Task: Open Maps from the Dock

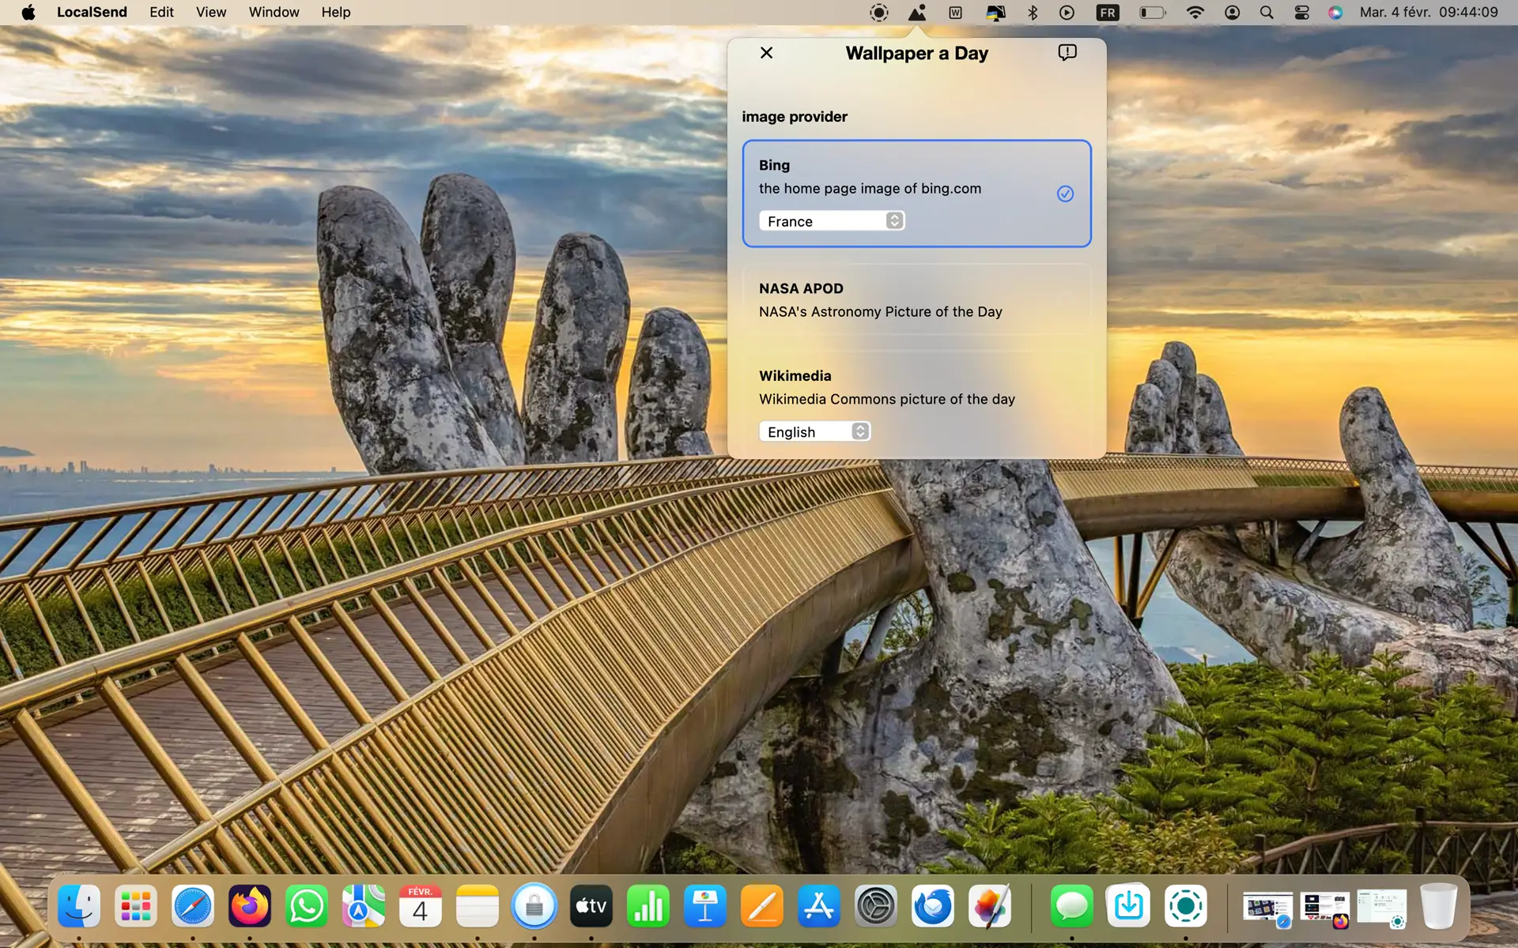Action: [x=364, y=905]
